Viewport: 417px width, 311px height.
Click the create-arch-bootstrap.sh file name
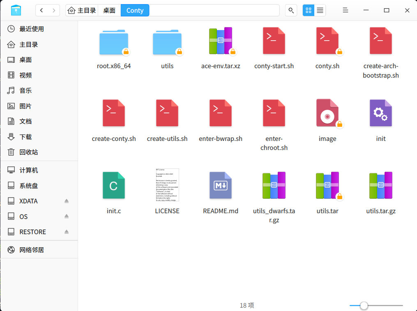point(381,71)
